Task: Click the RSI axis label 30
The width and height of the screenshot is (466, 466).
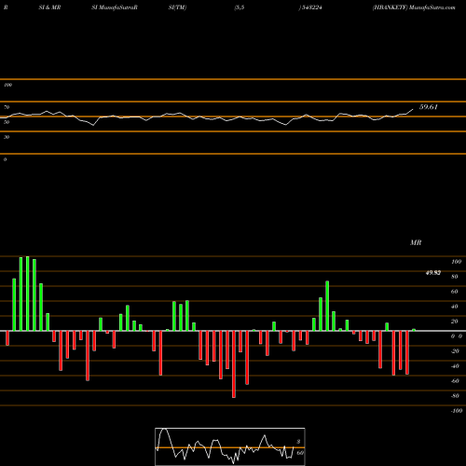Action: click(7, 137)
